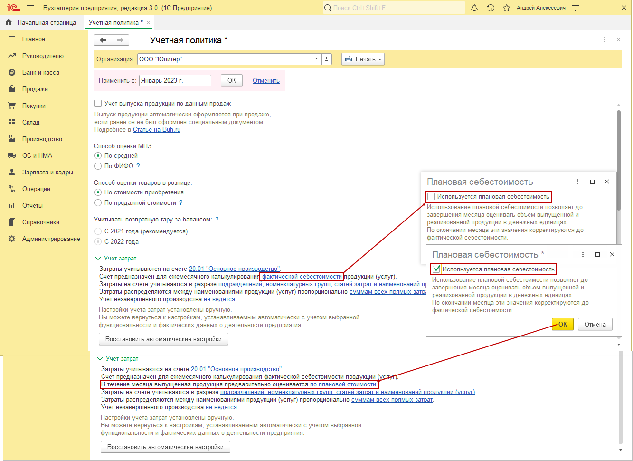
Task: Select По ФИФО valuation method
Action: [x=98, y=166]
